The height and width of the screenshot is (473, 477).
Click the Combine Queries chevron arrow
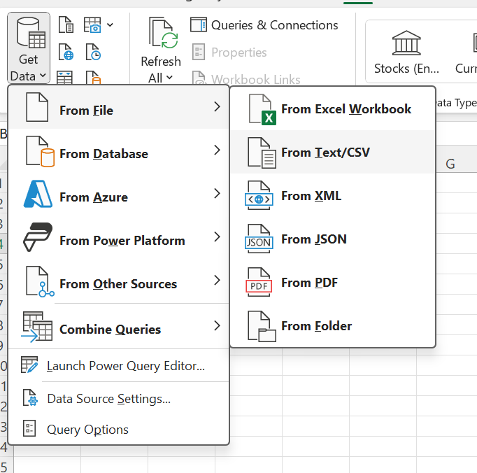[x=217, y=325]
